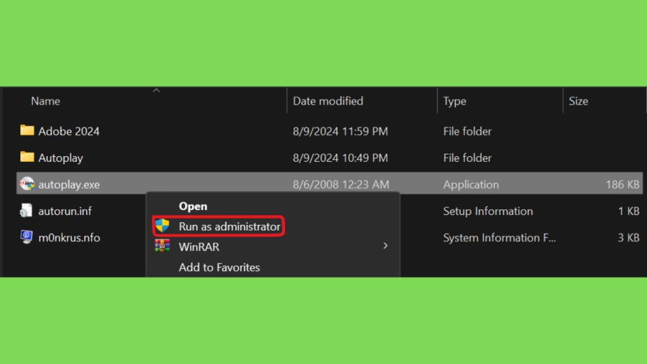This screenshot has width=647, height=364.
Task: Click the autorun.inf file icon
Action: tap(26, 210)
